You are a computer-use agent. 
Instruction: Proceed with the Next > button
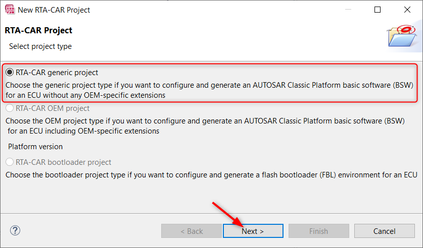[253, 231]
